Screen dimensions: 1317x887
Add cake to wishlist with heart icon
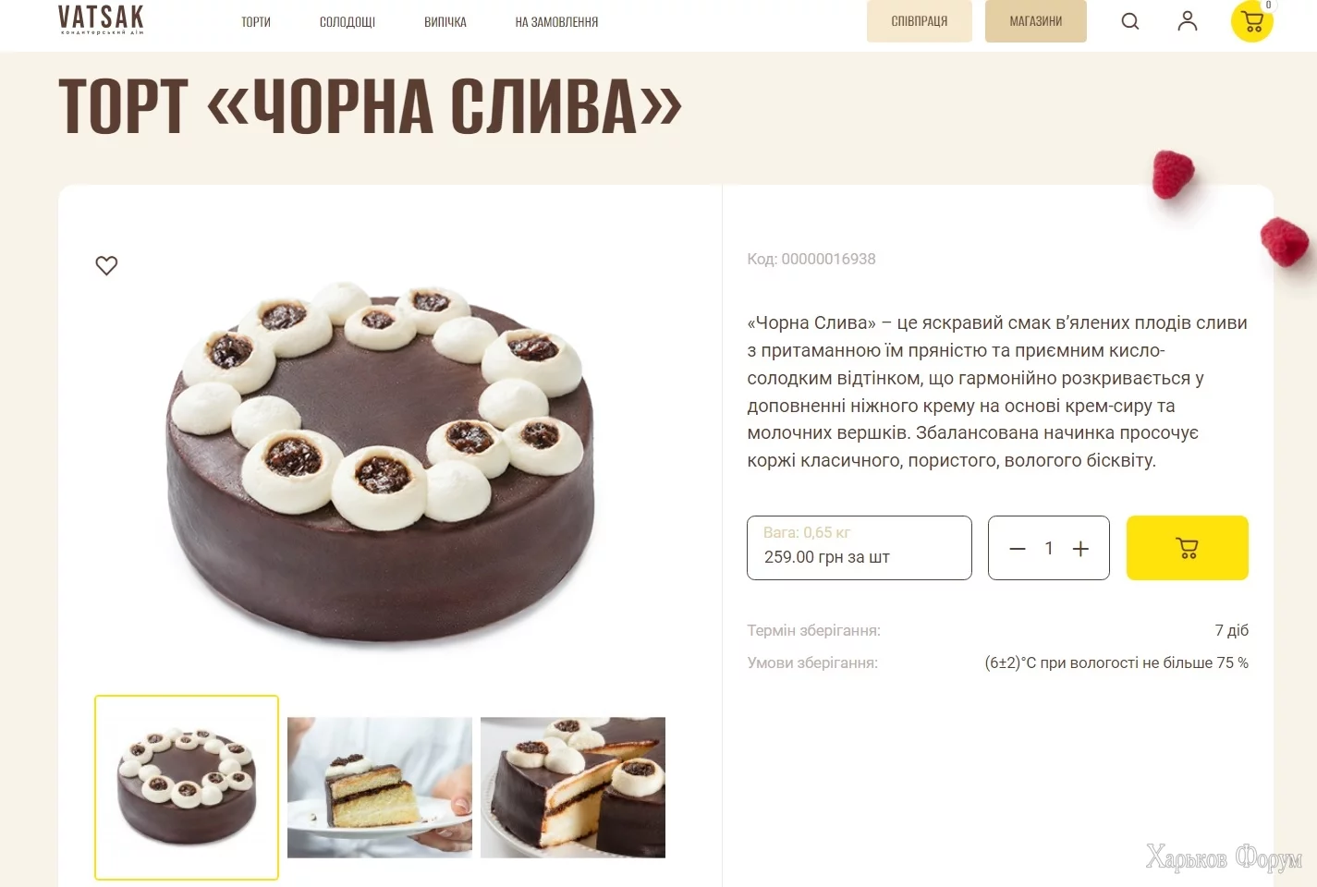coord(106,266)
